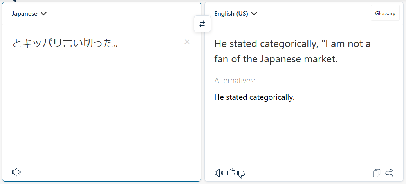Listen to the English translation audio
This screenshot has width=406, height=184.
click(x=219, y=173)
